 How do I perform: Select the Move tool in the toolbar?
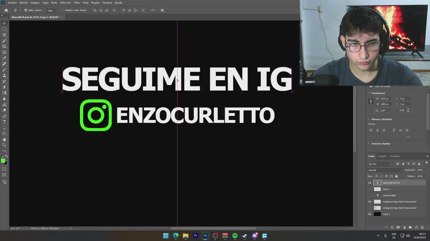(4, 23)
